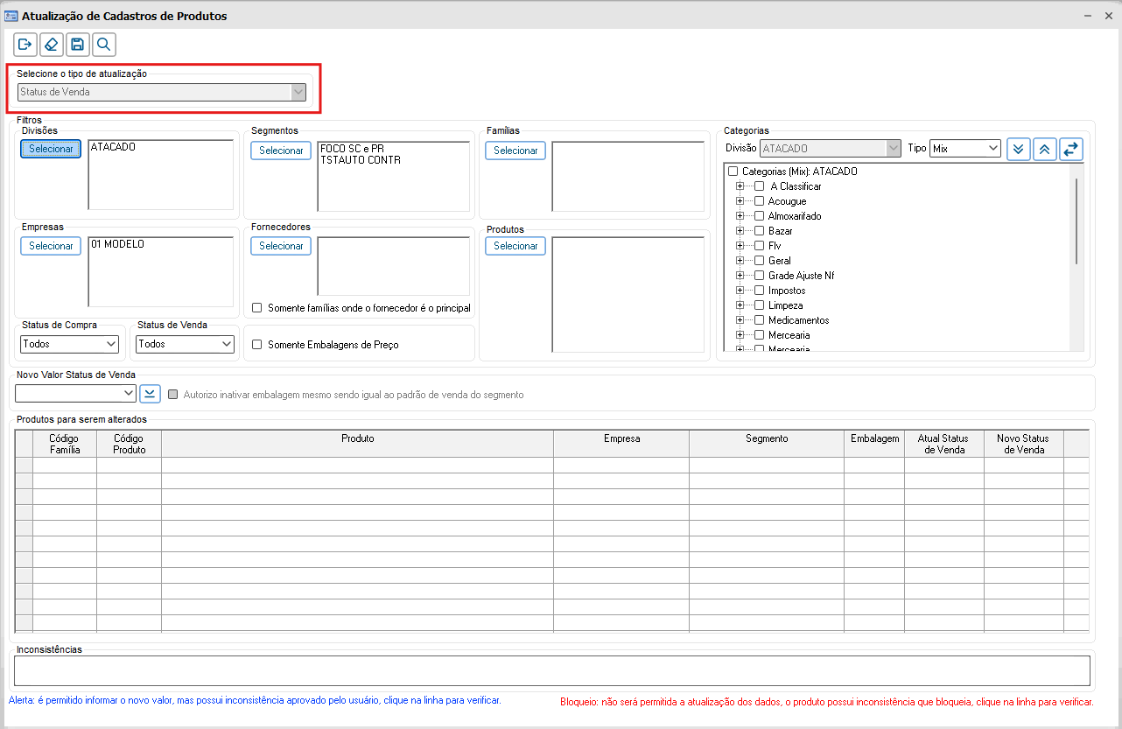Enable the Impostos category checkbox
The image size is (1122, 729).
760,291
